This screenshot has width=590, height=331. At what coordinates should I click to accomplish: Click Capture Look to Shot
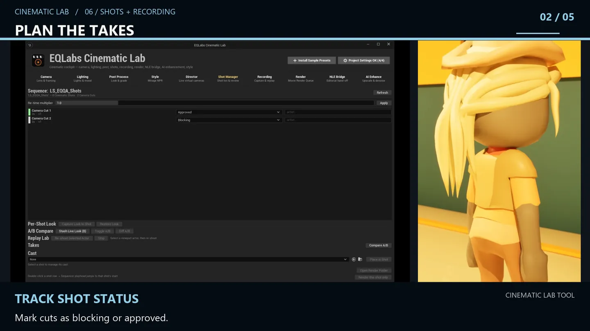click(77, 224)
